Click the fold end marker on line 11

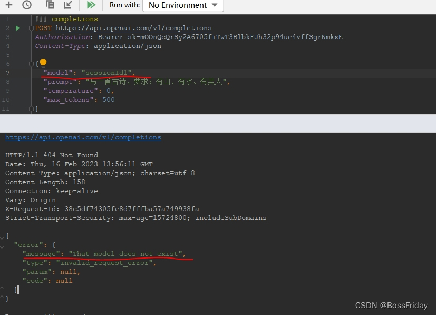coord(31,109)
